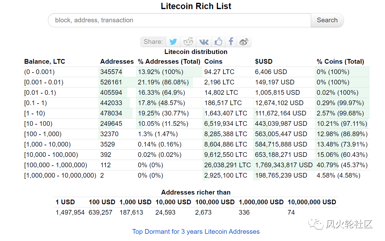The width and height of the screenshot is (385, 241).
Task: Click the 198,765,239 USD cell
Action: [x=281, y=175]
